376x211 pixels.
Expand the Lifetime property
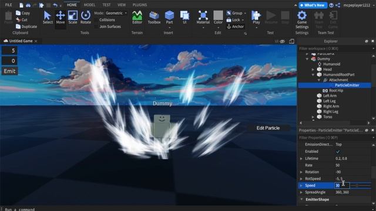[x=301, y=158]
